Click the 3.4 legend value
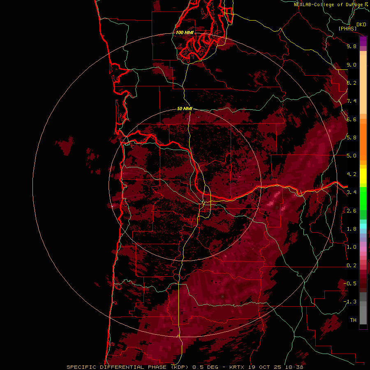 351,192
